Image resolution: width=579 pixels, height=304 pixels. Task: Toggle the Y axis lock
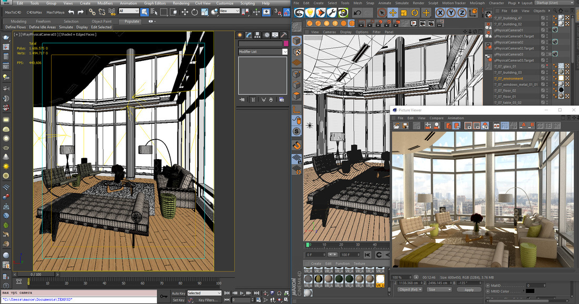(450, 13)
